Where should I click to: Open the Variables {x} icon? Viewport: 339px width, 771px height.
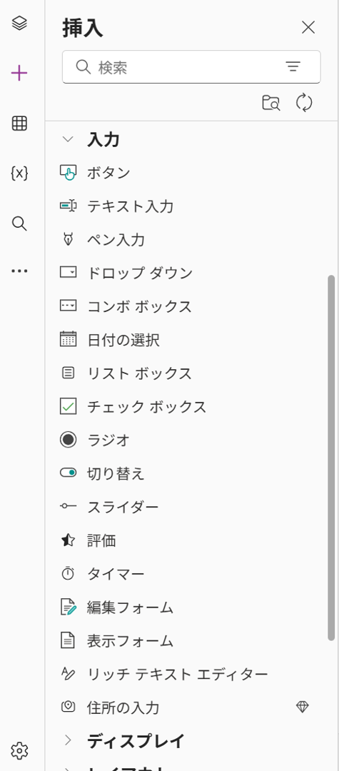click(x=19, y=173)
